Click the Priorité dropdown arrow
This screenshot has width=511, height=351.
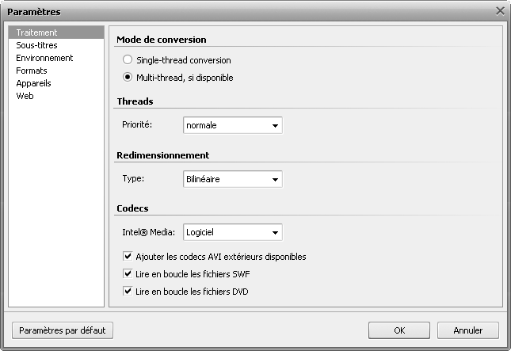pos(275,125)
